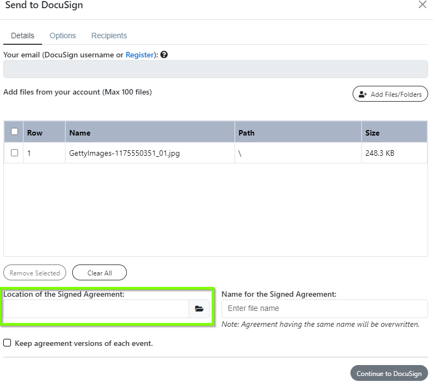Select row 1 checkbox for GettyImages file
The height and width of the screenshot is (388, 433).
(x=14, y=152)
